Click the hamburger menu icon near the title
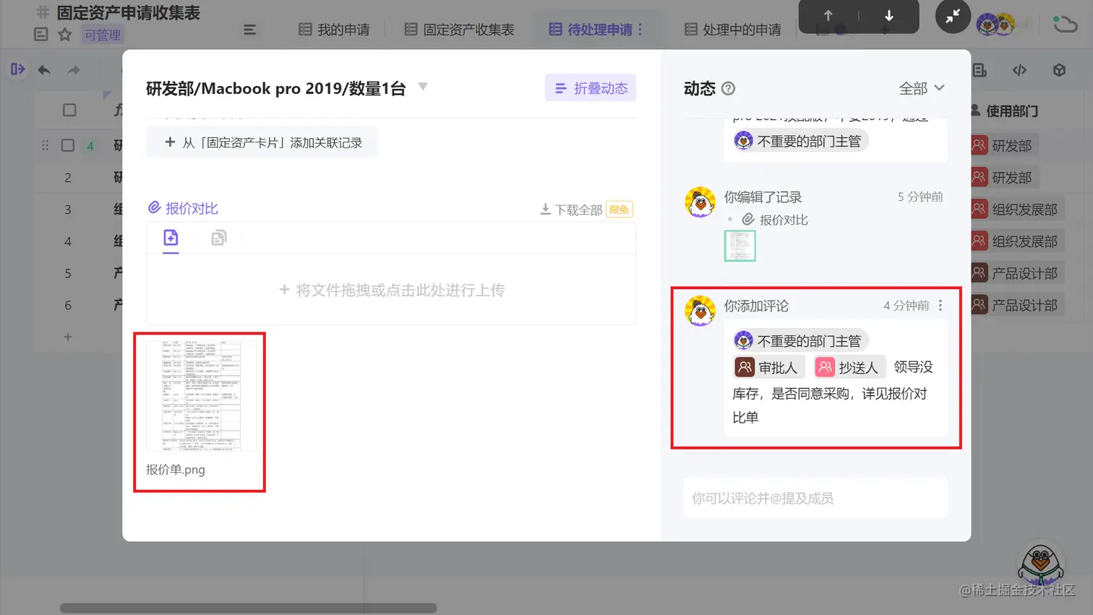 [249, 30]
